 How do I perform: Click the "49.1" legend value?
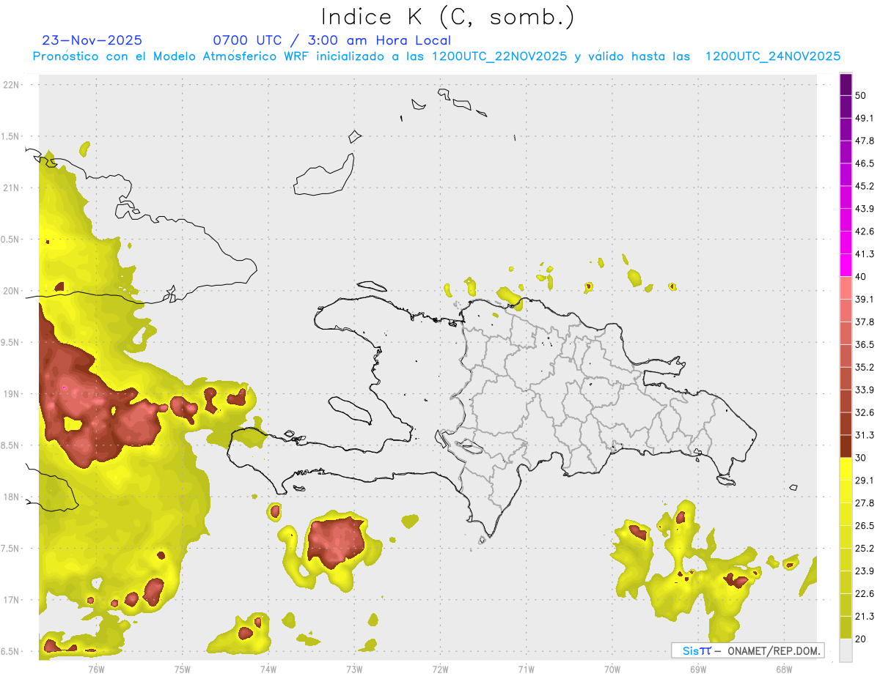[x=865, y=118]
